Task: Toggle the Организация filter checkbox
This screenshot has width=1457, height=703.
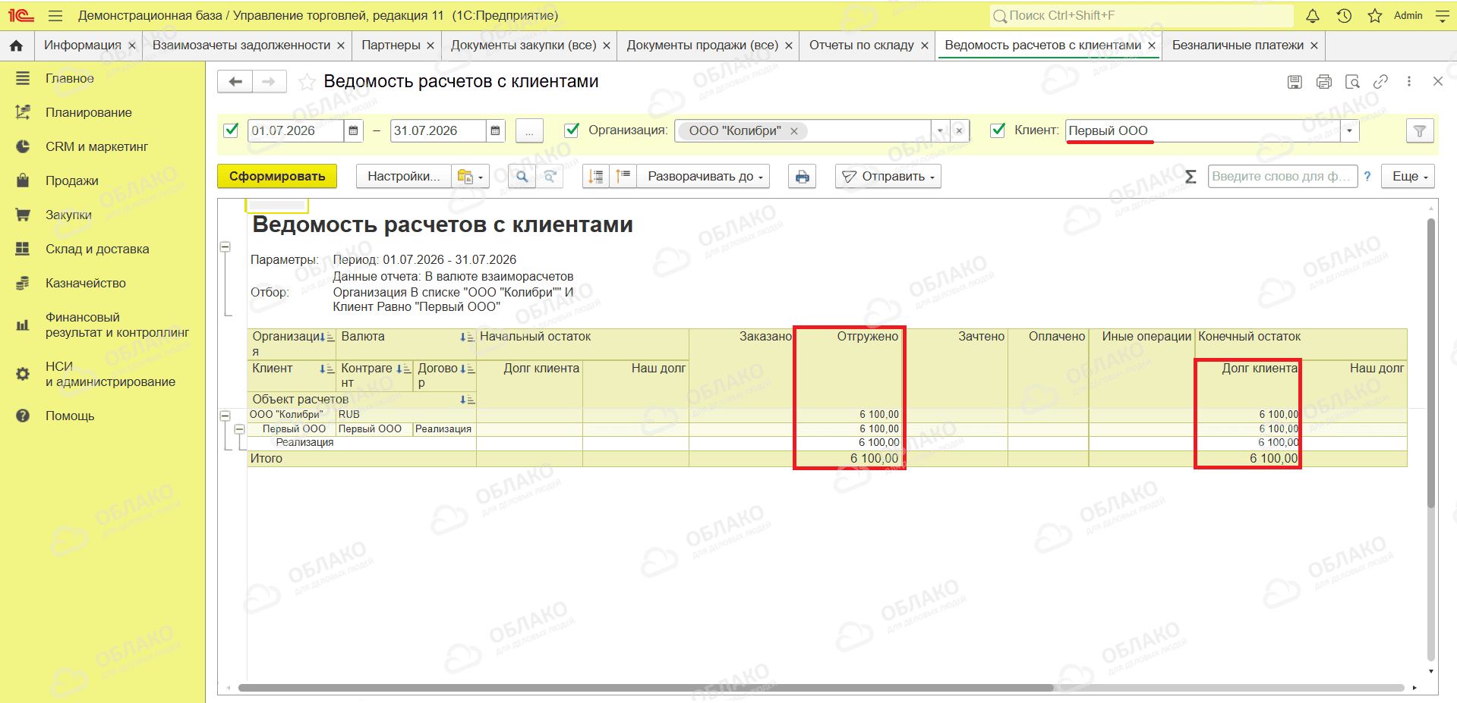Action: pyautogui.click(x=572, y=130)
